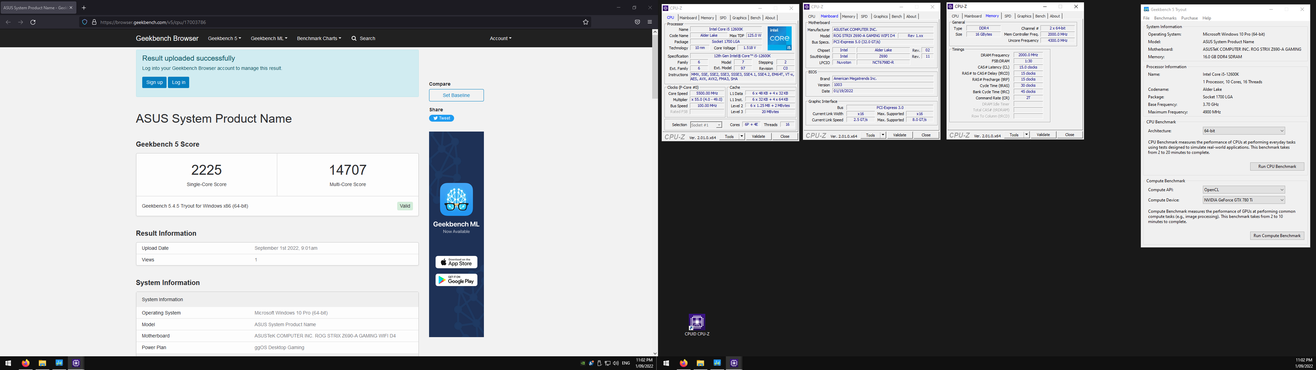Click the Tweet share button

point(441,118)
